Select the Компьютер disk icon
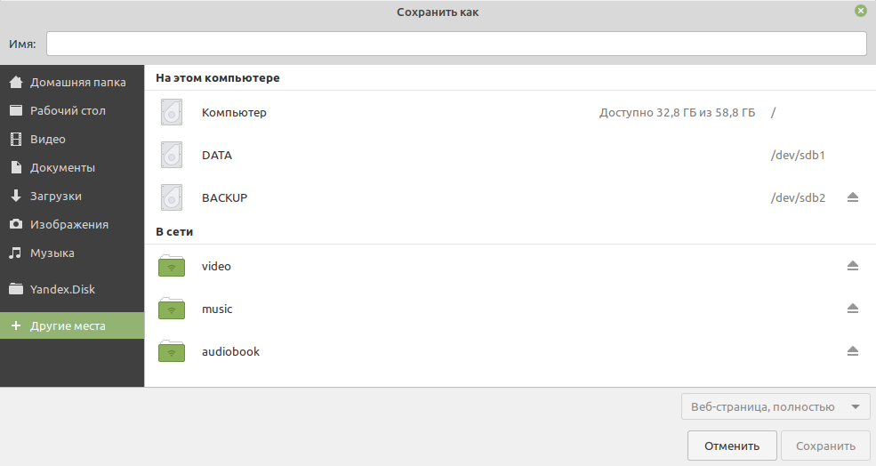 172,112
